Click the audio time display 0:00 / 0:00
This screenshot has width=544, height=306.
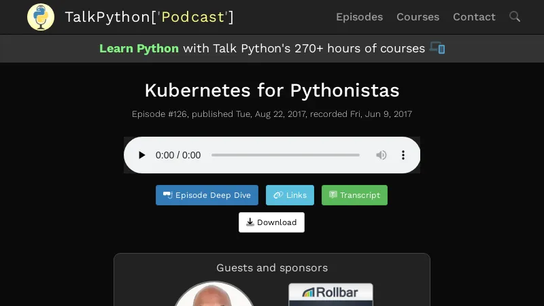point(178,155)
